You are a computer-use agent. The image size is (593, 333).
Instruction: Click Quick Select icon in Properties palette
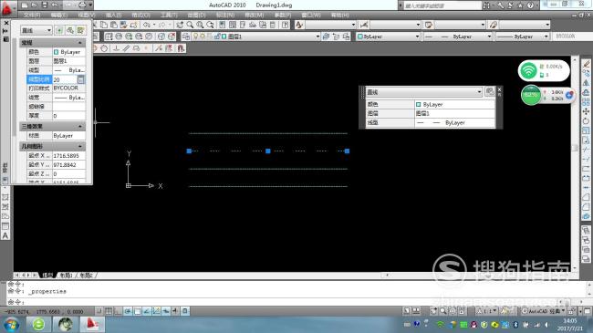(80, 30)
